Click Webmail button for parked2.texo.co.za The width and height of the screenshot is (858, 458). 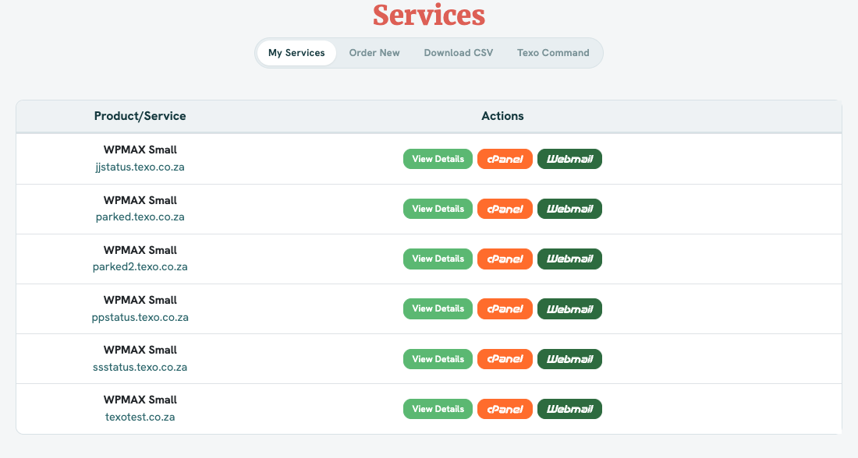point(569,259)
